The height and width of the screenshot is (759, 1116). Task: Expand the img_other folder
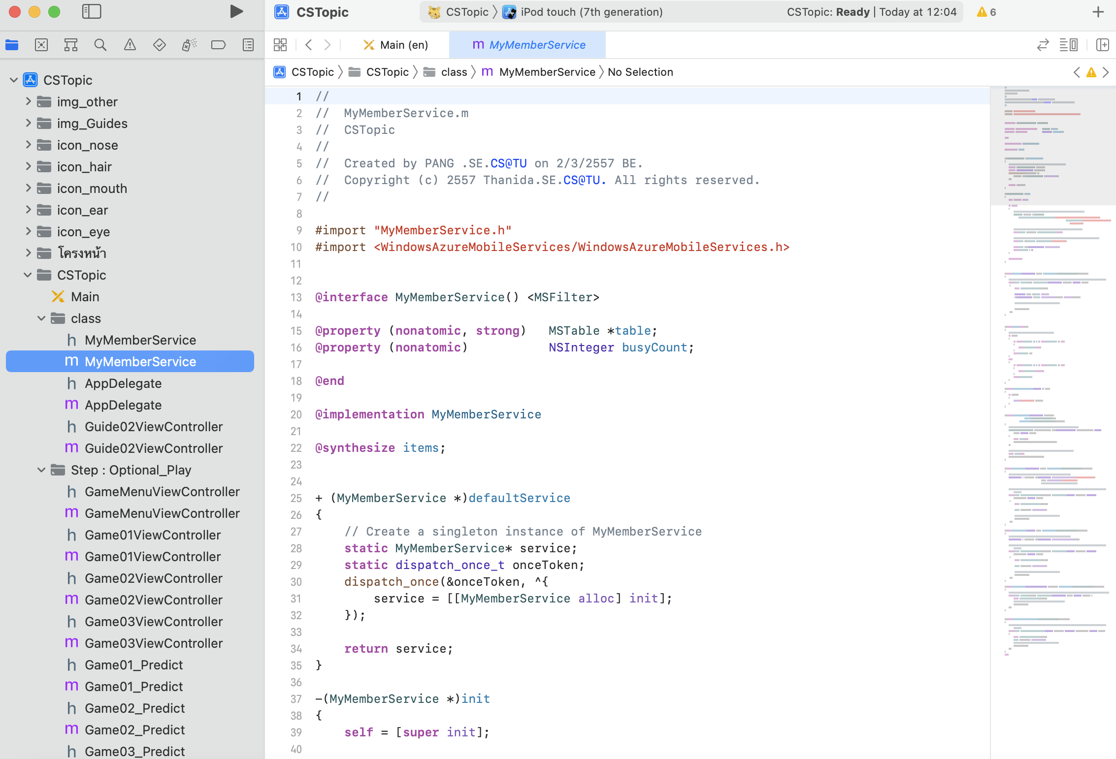click(28, 101)
